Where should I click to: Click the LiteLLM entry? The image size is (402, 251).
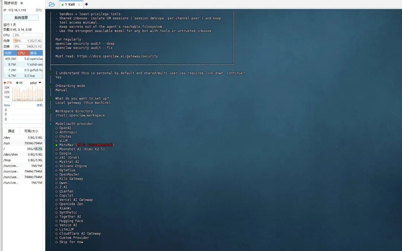tap(64, 229)
